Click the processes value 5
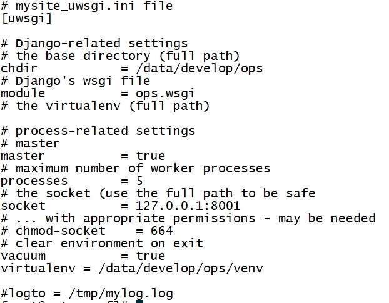This screenshot has width=389, height=303. (x=139, y=181)
